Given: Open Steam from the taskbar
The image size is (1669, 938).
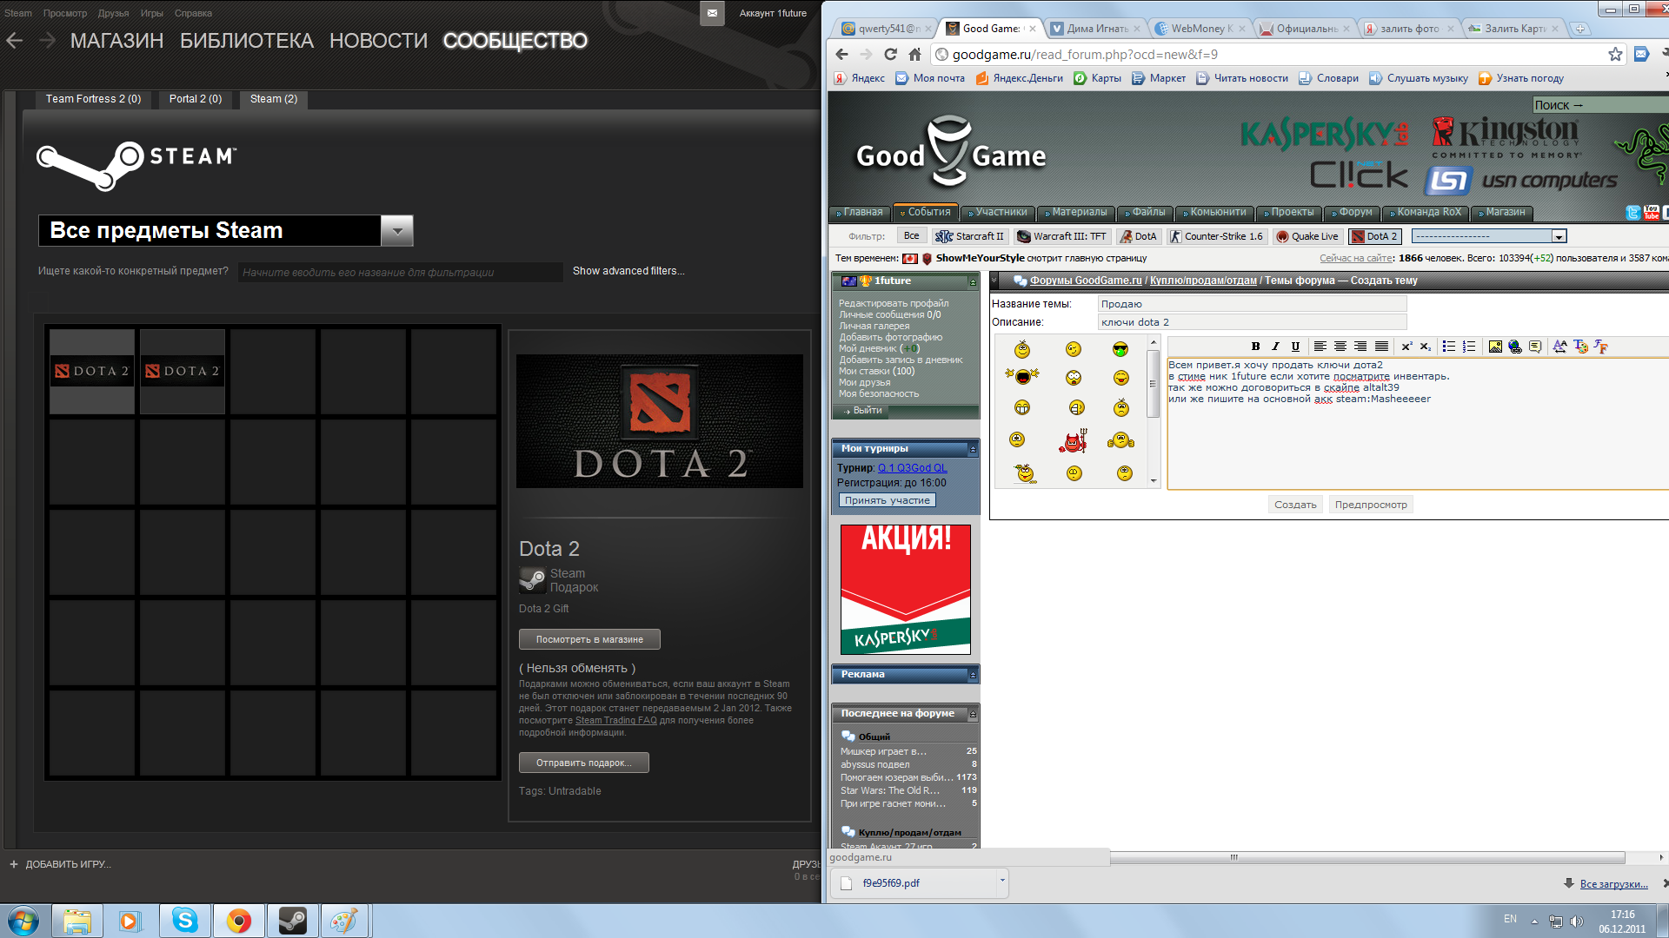Looking at the screenshot, I should [293, 921].
